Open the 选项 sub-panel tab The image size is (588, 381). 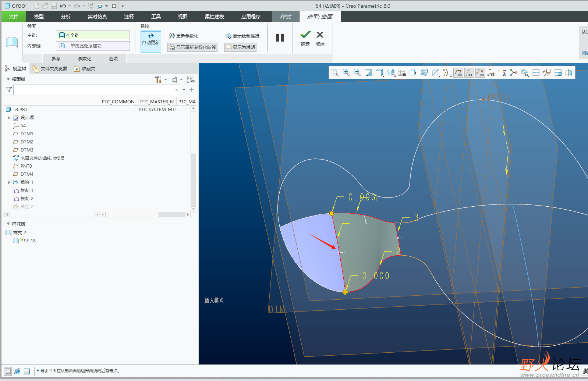(x=113, y=58)
